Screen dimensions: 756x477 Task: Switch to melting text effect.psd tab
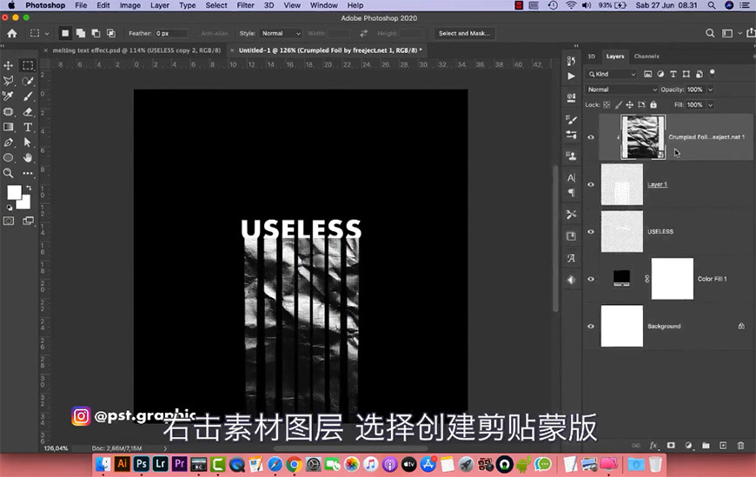(136, 50)
